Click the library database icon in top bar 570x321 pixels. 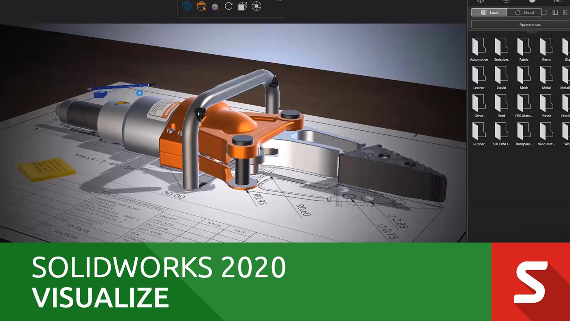507,2
